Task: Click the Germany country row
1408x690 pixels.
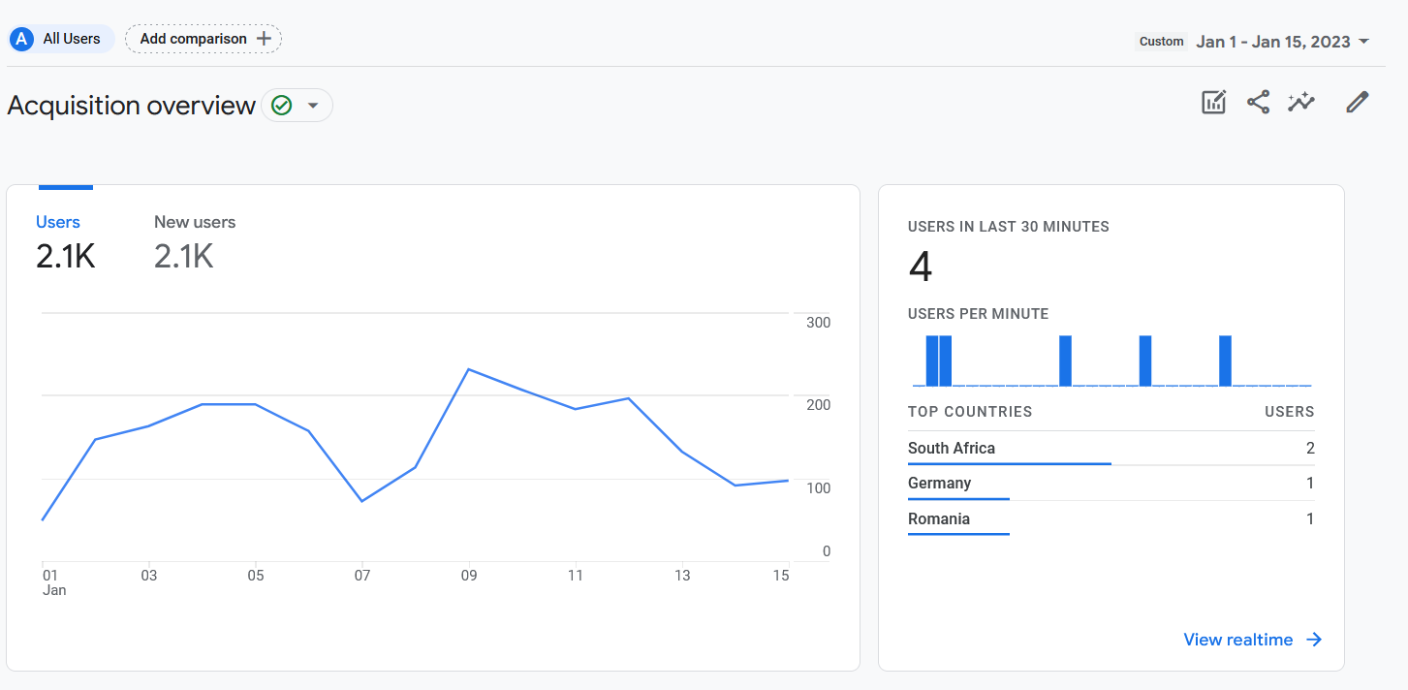Action: pos(939,484)
